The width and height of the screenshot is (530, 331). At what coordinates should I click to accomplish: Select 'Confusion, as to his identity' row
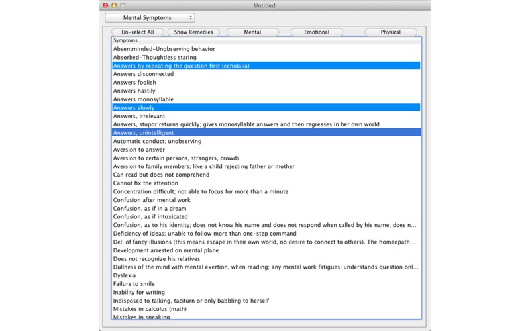(x=266, y=225)
